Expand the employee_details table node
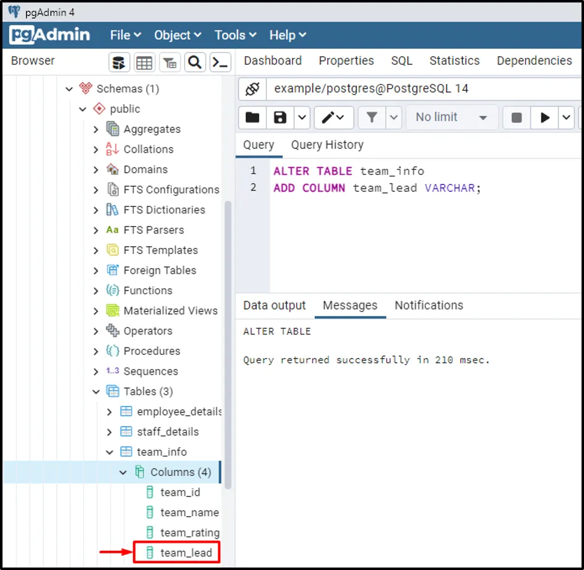 pyautogui.click(x=109, y=412)
